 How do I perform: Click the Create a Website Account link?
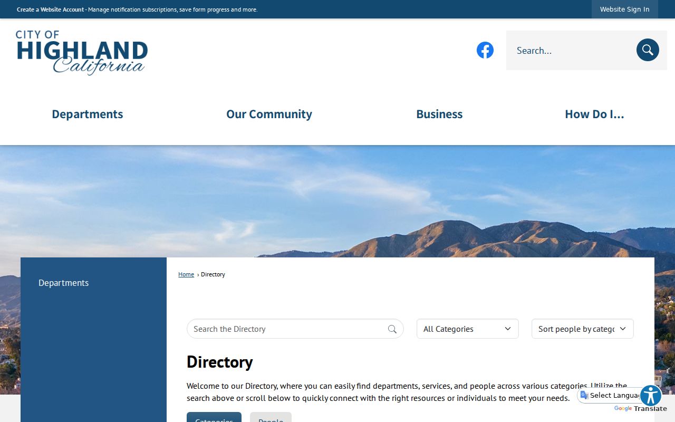(51, 9)
